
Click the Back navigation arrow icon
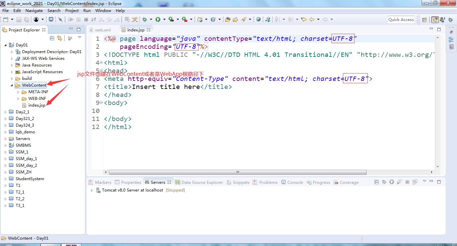coord(312,19)
